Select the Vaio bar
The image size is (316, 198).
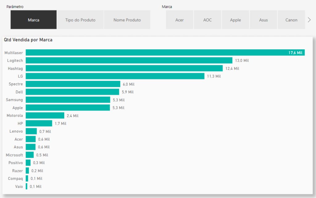pos(27,186)
